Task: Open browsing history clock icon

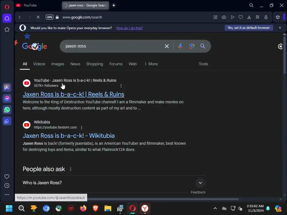Action: (7, 186)
